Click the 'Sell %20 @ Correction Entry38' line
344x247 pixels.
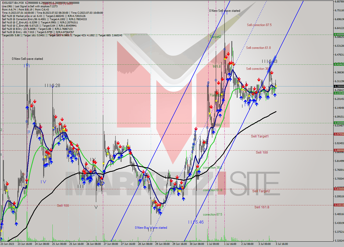click(44, 19)
